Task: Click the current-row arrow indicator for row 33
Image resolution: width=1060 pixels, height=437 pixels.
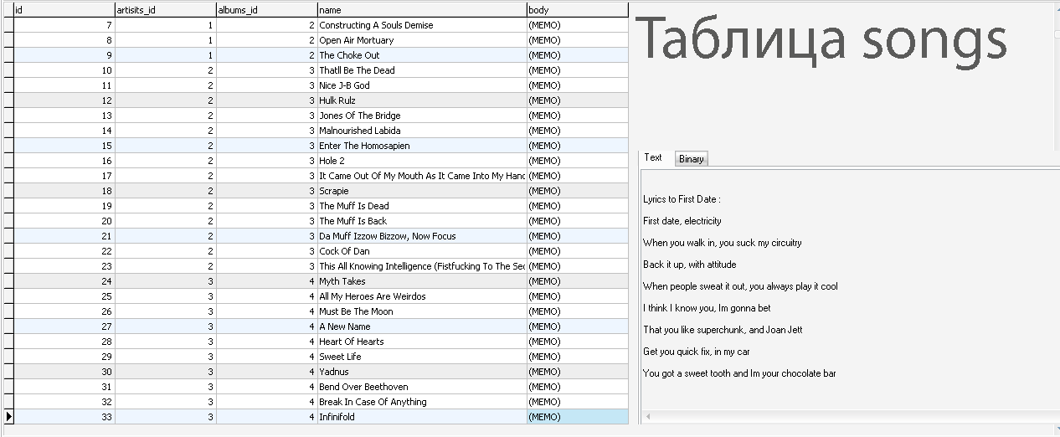Action: coord(8,417)
